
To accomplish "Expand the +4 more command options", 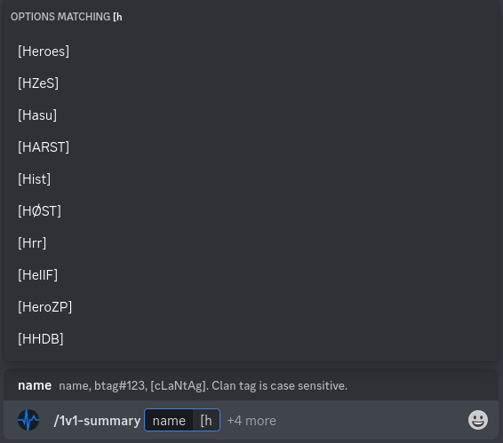I will pyautogui.click(x=251, y=421).
